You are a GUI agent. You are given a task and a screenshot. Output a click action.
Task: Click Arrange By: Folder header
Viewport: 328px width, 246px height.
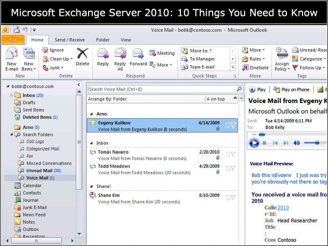coord(107,99)
